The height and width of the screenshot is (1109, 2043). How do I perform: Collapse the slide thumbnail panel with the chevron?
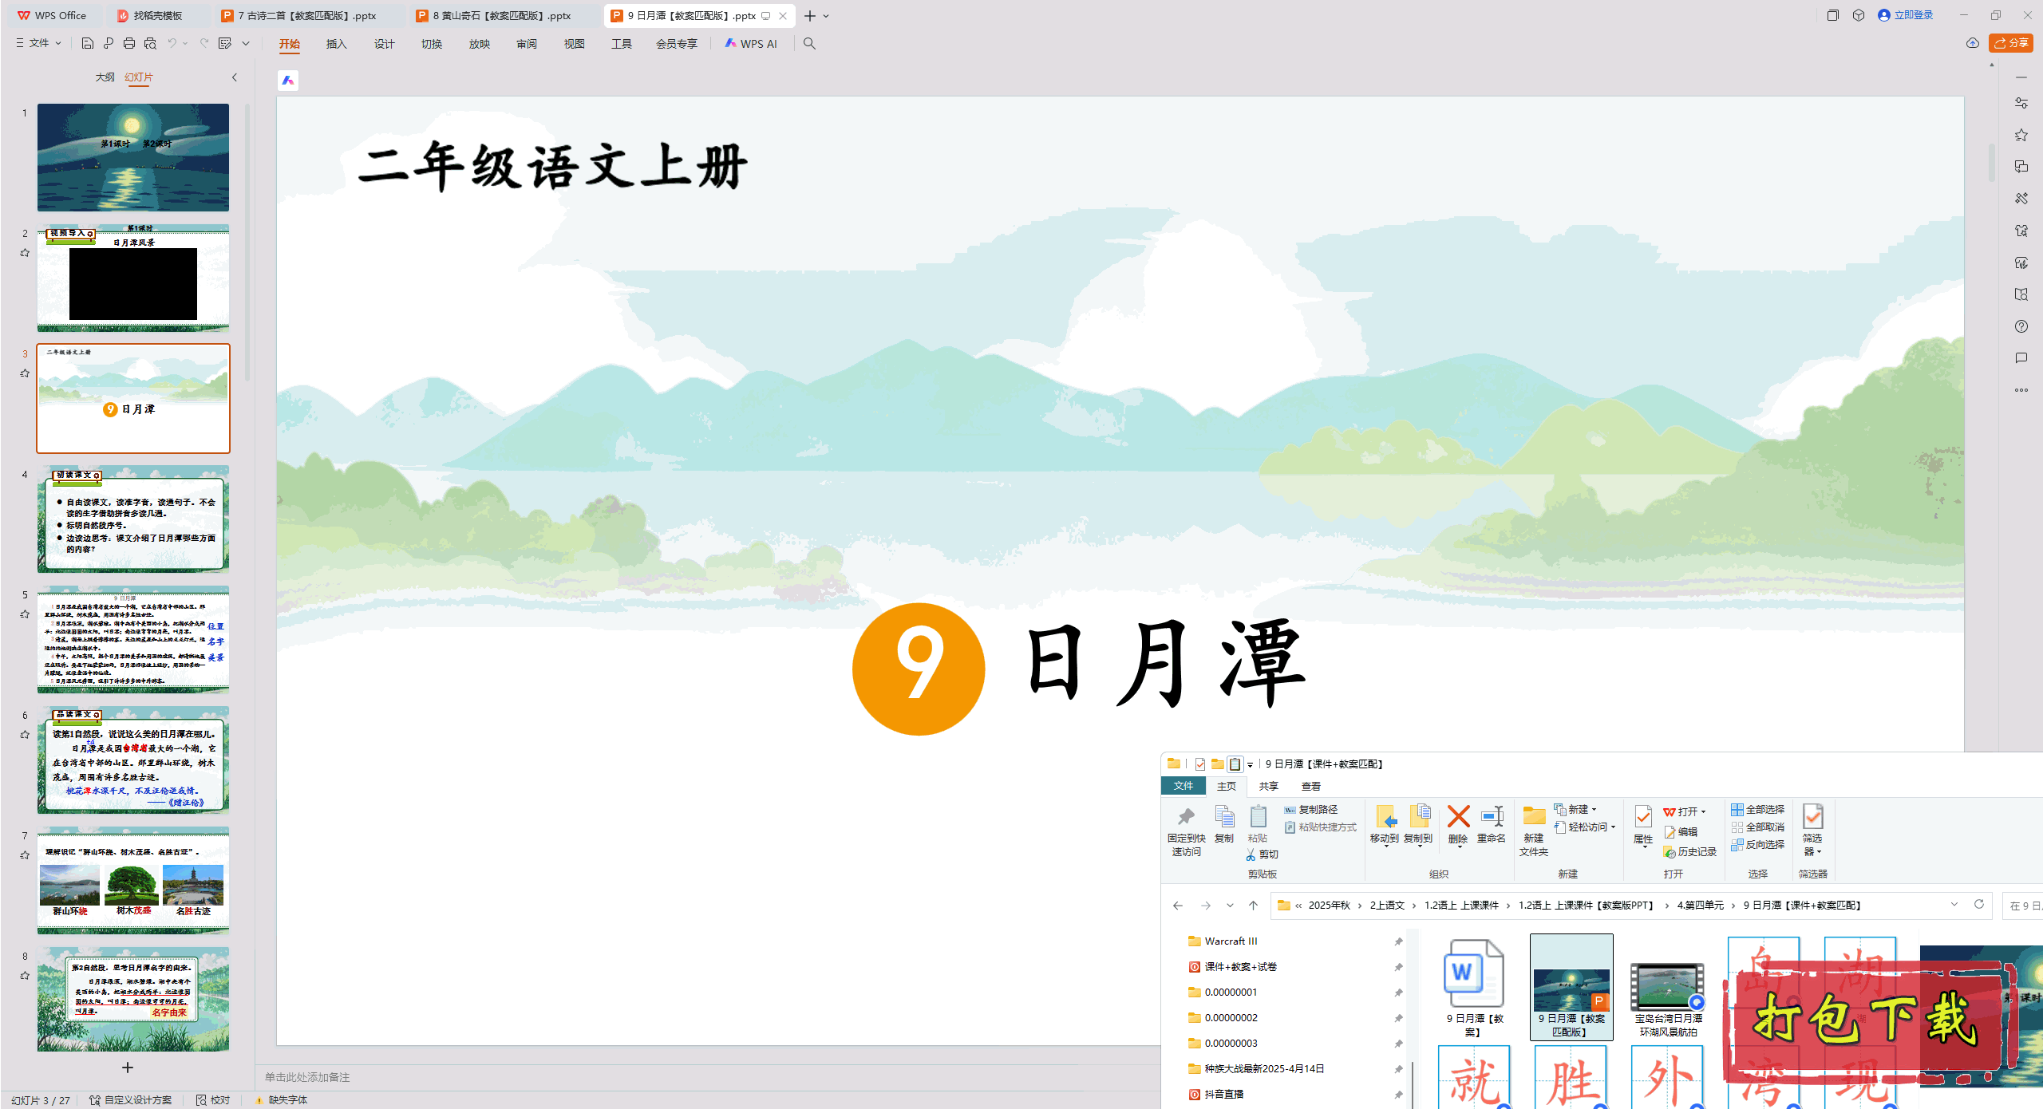point(235,77)
